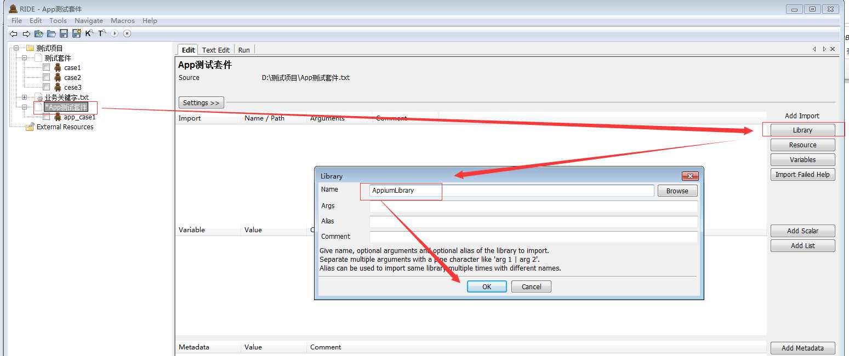Viewport: 849px width, 356px height.
Task: Select the Edit tab
Action: pos(188,50)
